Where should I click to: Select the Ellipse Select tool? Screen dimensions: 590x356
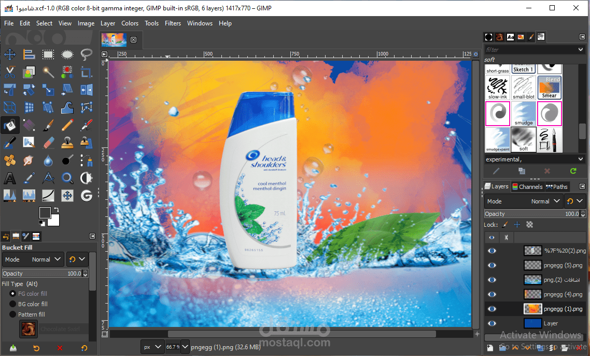coord(67,54)
